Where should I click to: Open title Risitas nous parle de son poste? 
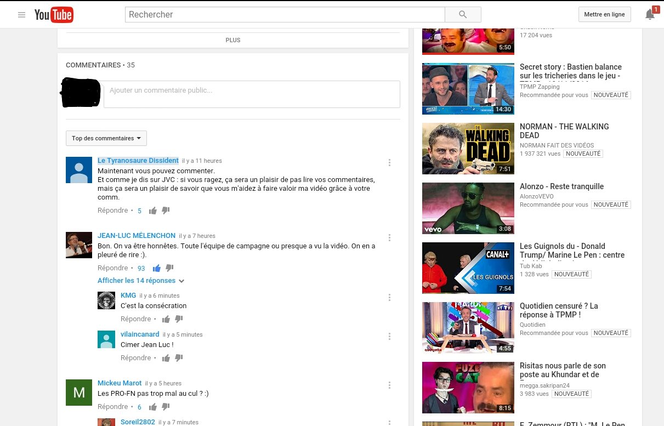(563, 370)
